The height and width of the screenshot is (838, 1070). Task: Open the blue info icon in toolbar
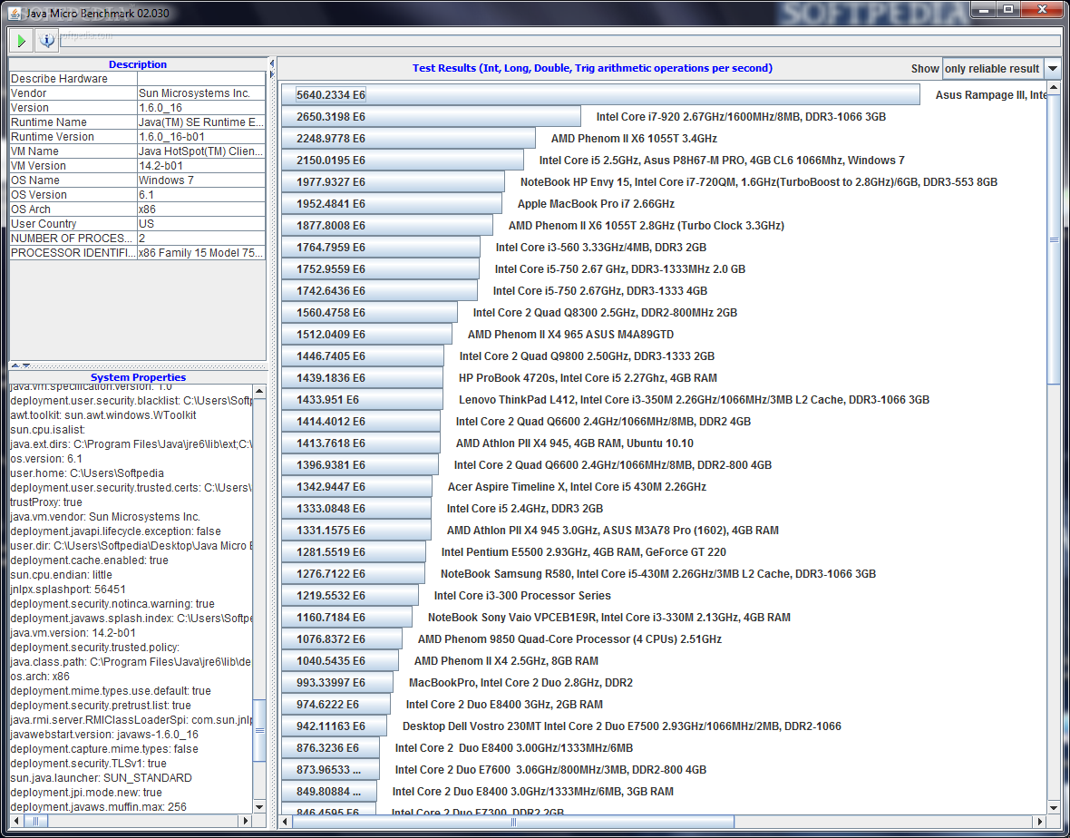47,41
